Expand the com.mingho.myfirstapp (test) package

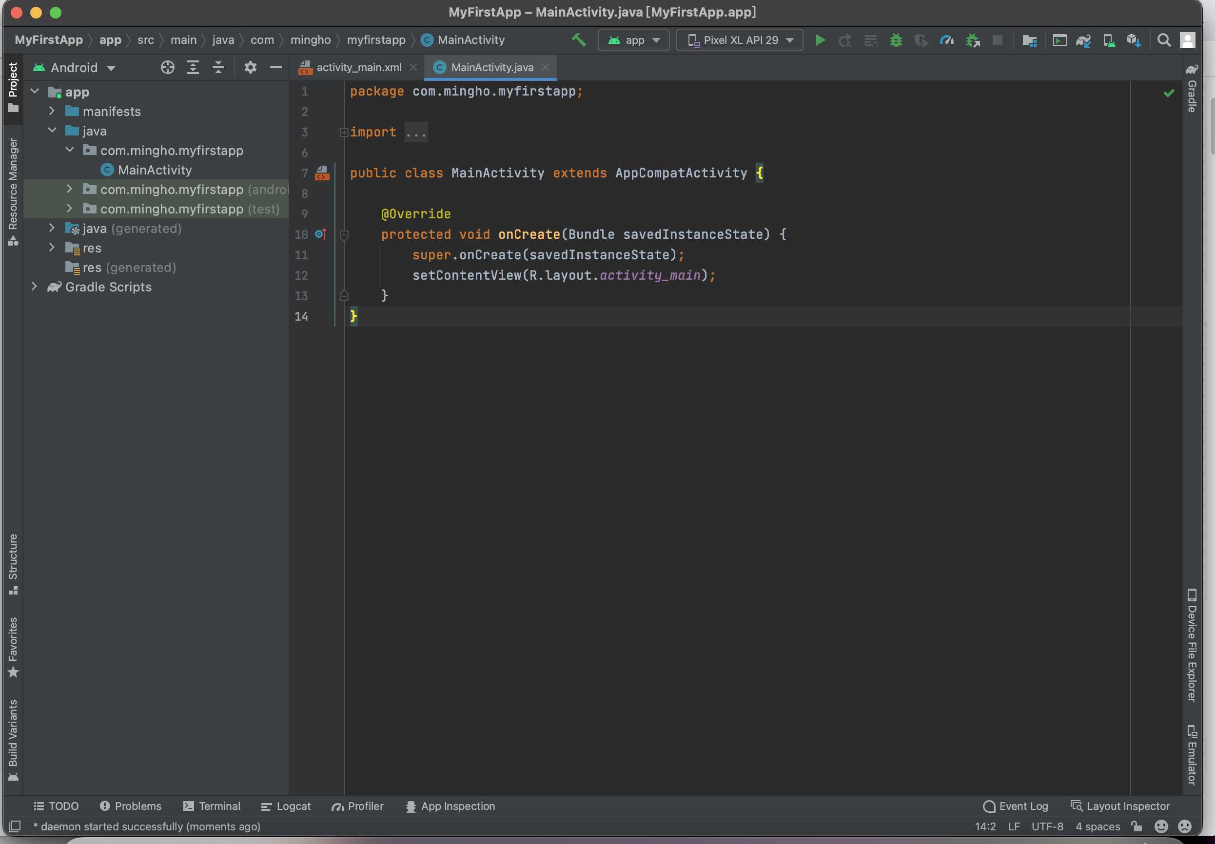69,209
